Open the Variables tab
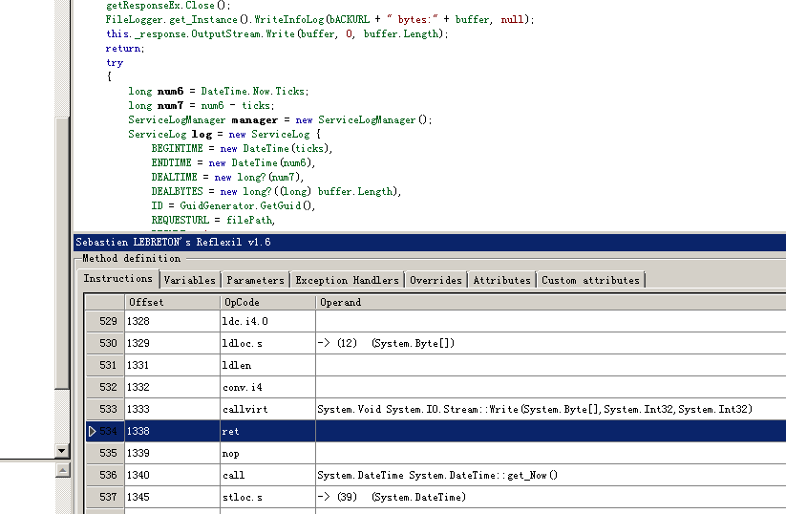Image resolution: width=786 pixels, height=514 pixels. pyautogui.click(x=189, y=280)
